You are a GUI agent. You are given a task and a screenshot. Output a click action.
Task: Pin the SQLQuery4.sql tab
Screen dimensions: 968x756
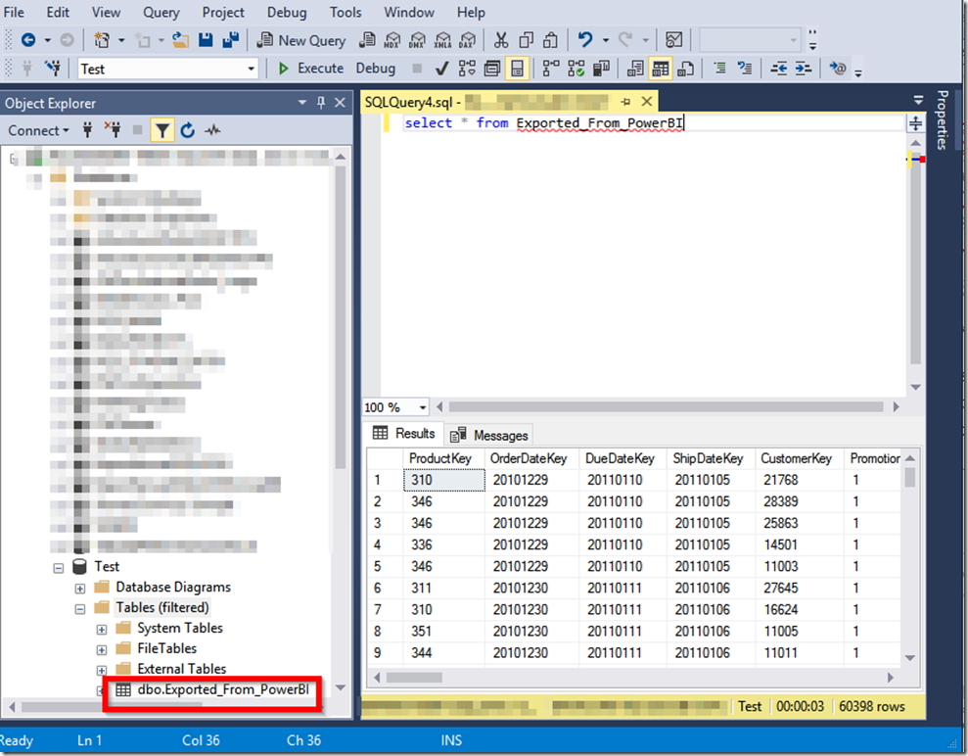[x=625, y=102]
